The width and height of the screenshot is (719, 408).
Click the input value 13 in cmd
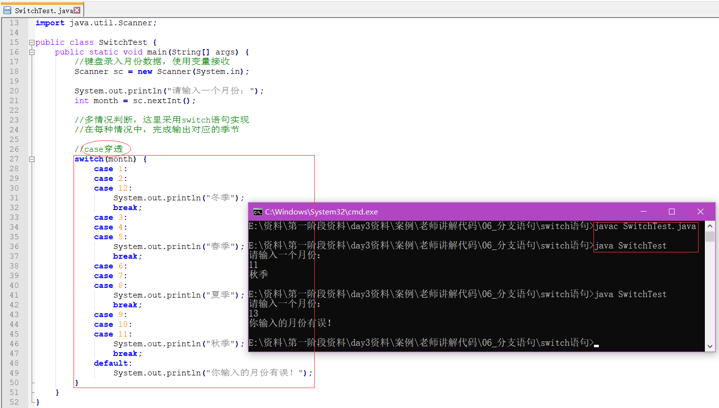pyautogui.click(x=253, y=314)
